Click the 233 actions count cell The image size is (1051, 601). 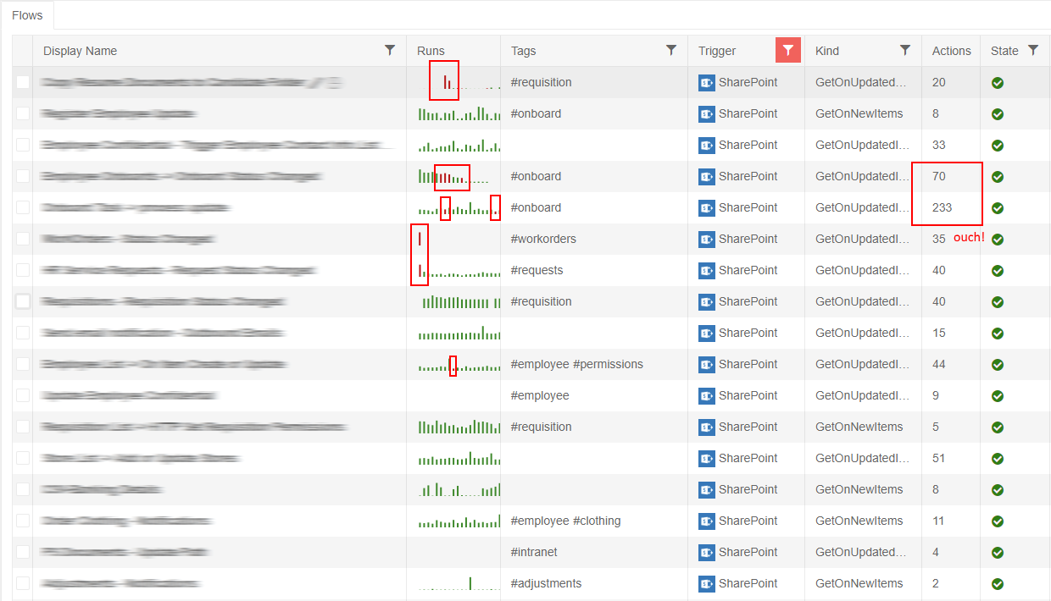tap(942, 208)
